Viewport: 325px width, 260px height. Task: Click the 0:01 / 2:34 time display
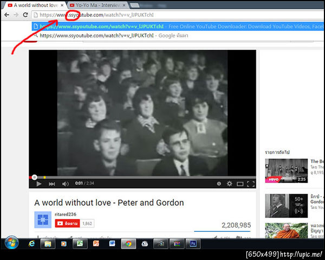(x=84, y=183)
